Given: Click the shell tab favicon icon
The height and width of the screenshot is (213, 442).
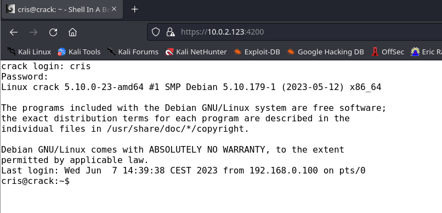Looking at the screenshot, I should pos(10,9).
